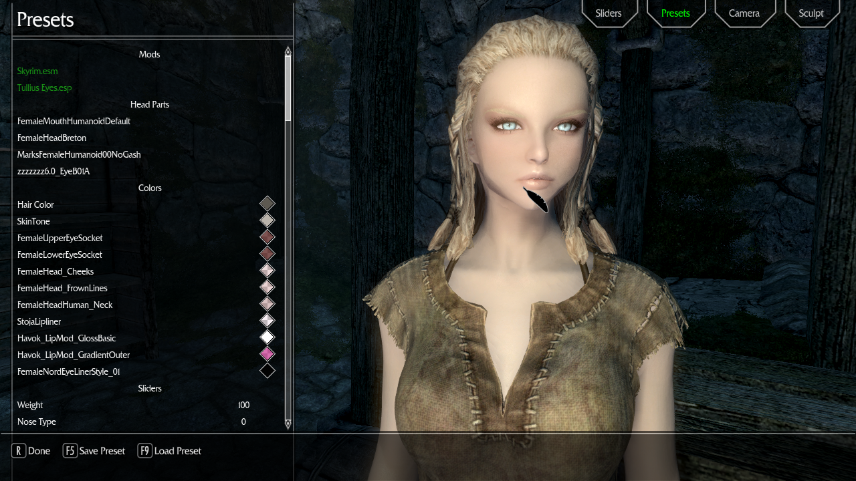Click the Weight slider row label
Viewport: 856px width, 481px height.
(x=30, y=405)
